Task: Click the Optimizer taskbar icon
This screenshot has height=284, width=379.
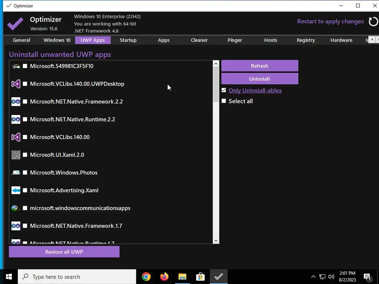Action: point(218,277)
